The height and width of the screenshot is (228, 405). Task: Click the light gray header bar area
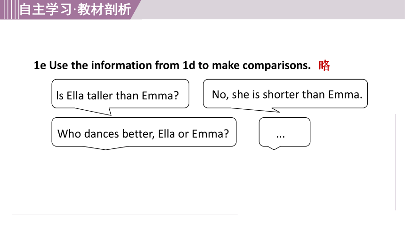(271, 9)
